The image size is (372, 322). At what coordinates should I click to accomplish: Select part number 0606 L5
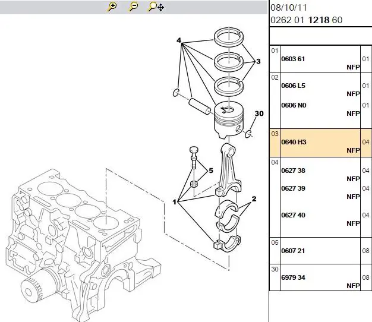coord(294,86)
